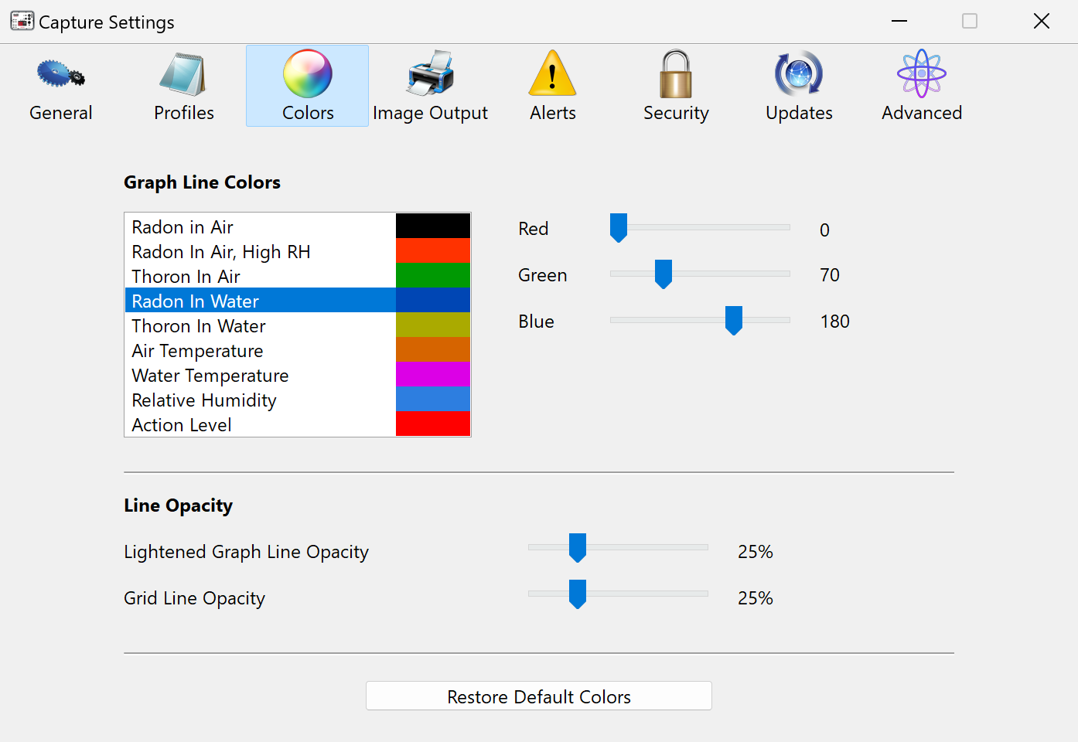
Task: Open the Profiles notepad icon
Action: click(x=183, y=75)
